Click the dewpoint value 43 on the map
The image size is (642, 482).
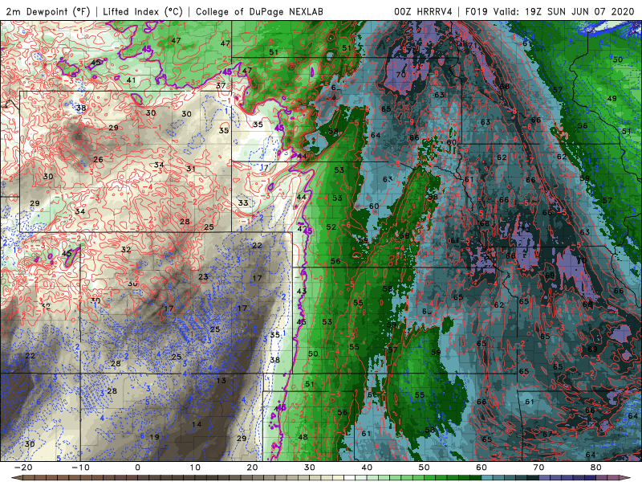point(302,291)
